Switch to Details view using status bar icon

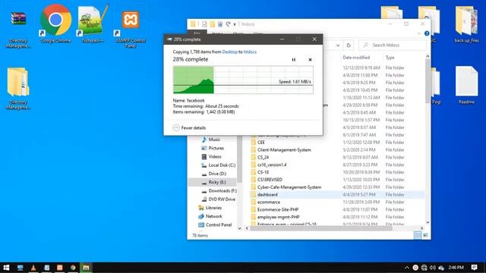[x=418, y=235]
